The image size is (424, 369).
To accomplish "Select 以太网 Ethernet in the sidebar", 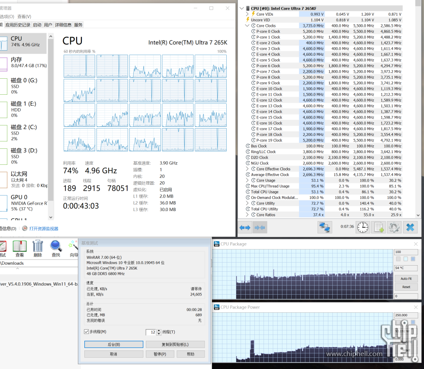I will pos(23,180).
